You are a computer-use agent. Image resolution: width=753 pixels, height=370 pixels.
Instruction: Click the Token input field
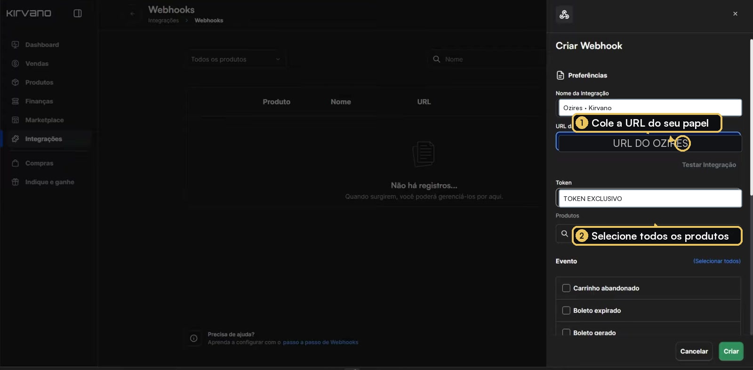coord(650,198)
